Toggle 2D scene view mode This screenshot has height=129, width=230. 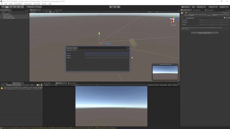coord(46,12)
